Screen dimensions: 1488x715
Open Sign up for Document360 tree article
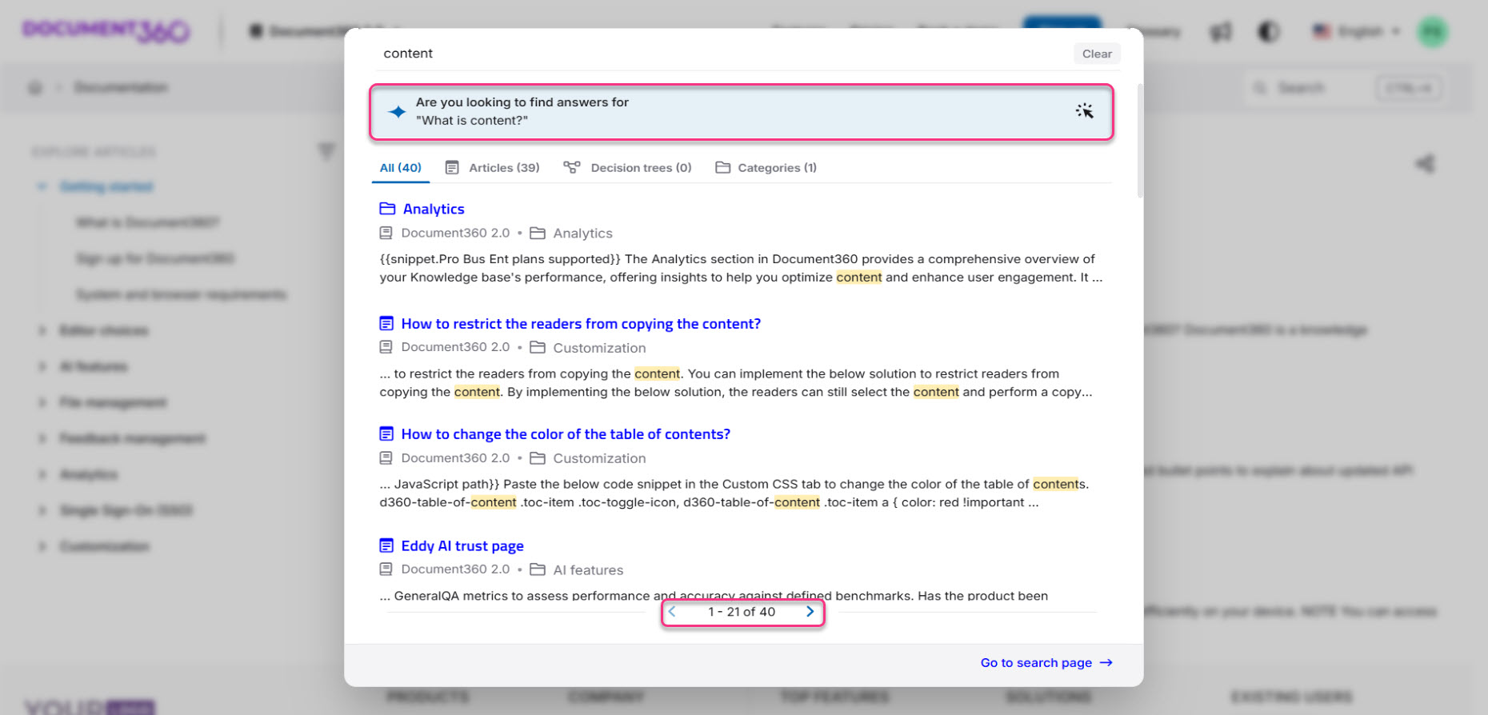(x=155, y=258)
